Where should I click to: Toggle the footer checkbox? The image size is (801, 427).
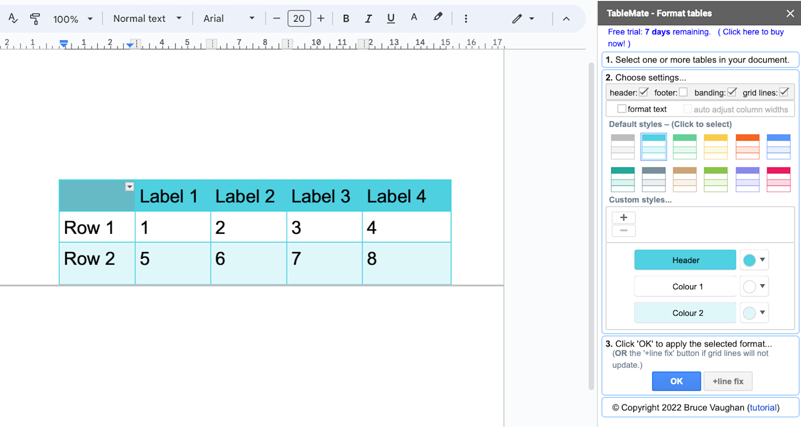coord(683,92)
